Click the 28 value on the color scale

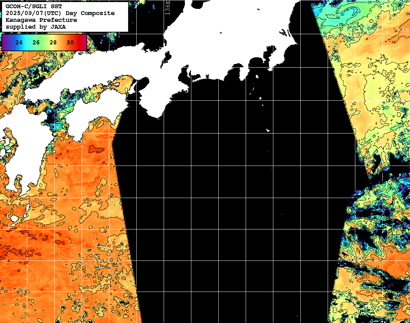coord(53,43)
